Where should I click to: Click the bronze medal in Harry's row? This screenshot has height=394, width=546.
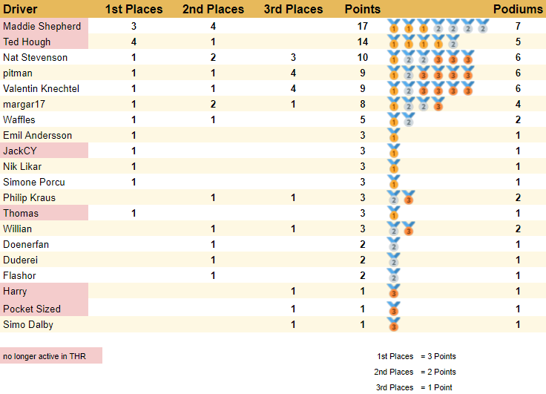tap(394, 292)
